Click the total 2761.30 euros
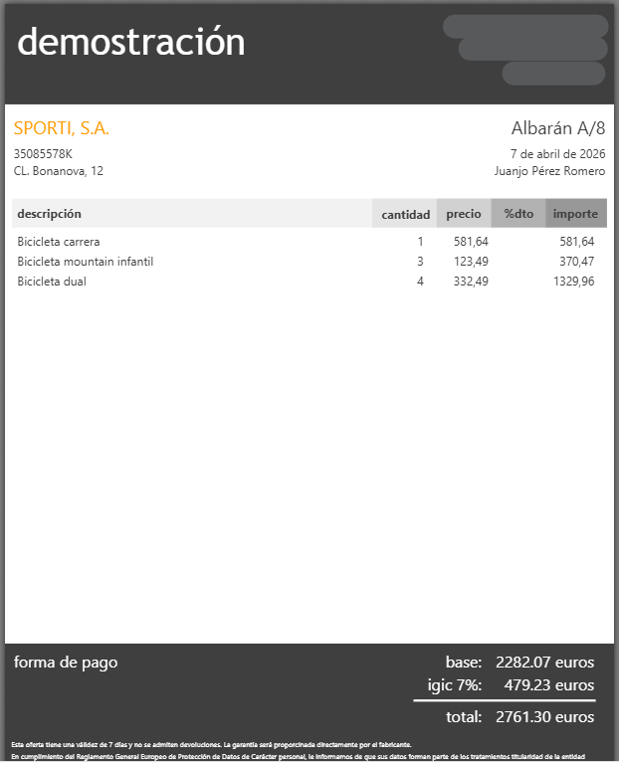Screen dimensions: 619x764 545,716
